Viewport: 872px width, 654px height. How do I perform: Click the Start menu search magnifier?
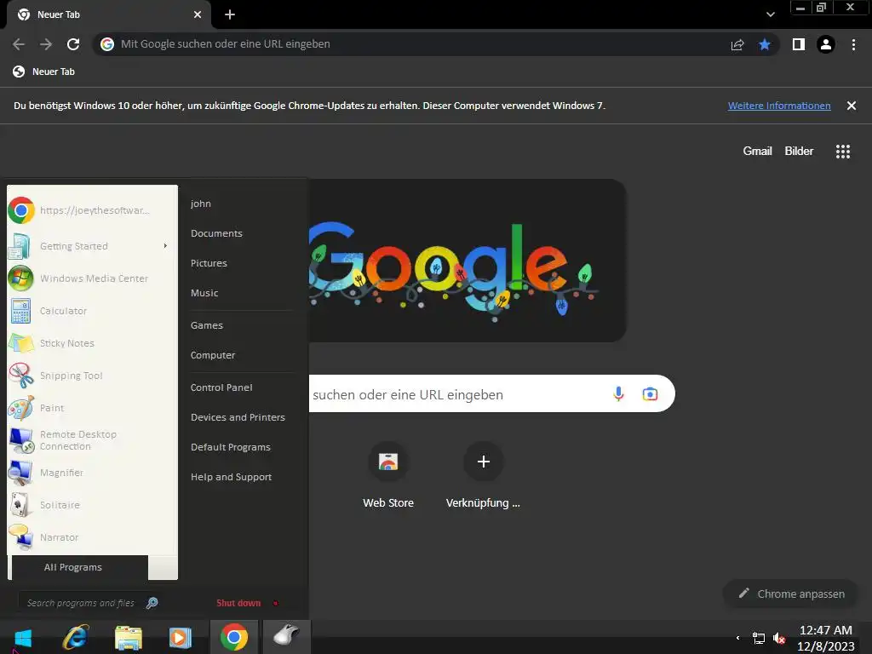(152, 603)
